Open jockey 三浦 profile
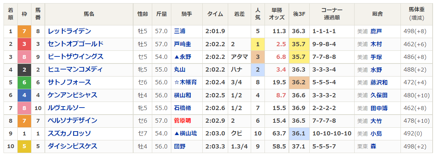Viewport: 439px width, 158px height. (x=180, y=31)
